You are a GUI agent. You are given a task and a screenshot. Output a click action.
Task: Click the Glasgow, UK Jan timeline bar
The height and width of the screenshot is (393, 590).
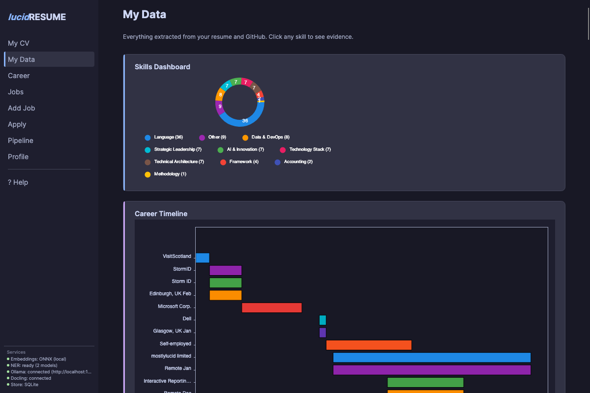[x=323, y=333]
